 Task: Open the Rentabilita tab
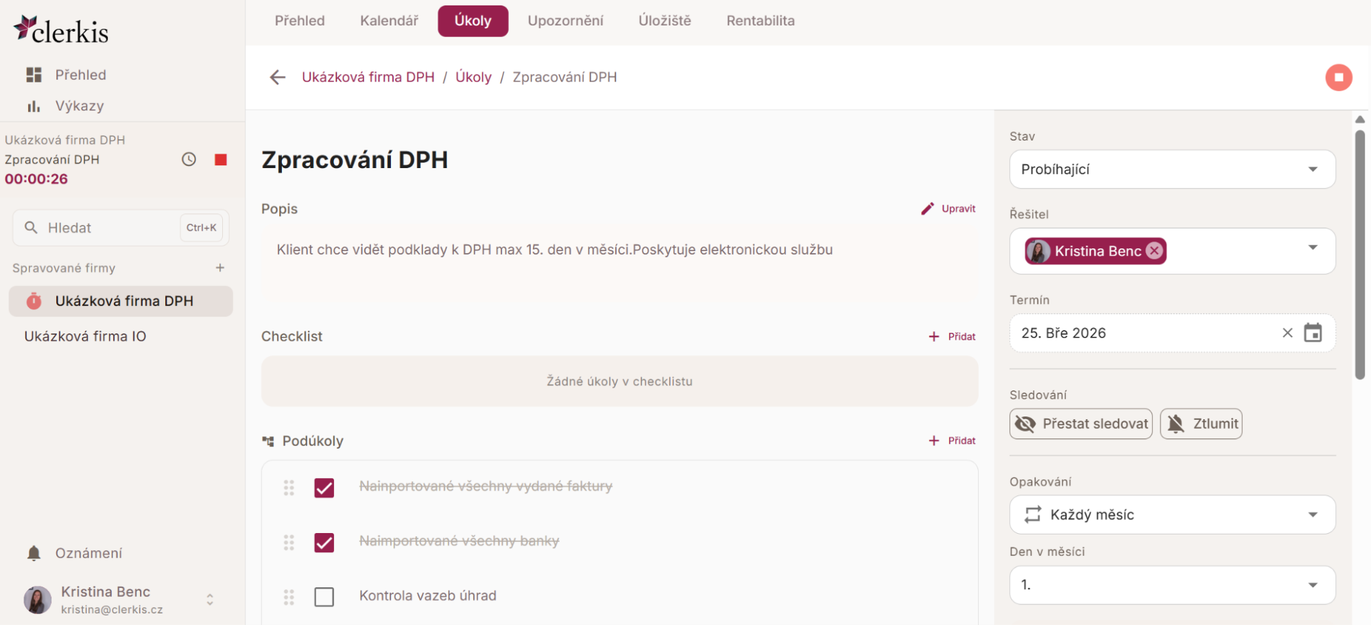(760, 21)
